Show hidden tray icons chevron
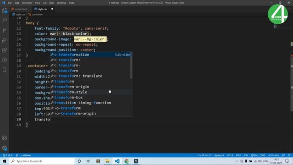This screenshot has width=293, height=165. pos(237,161)
